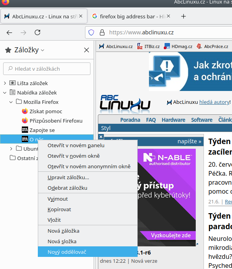232x269 pixels.
Task: Click the URL address bar
Action: 158,32
